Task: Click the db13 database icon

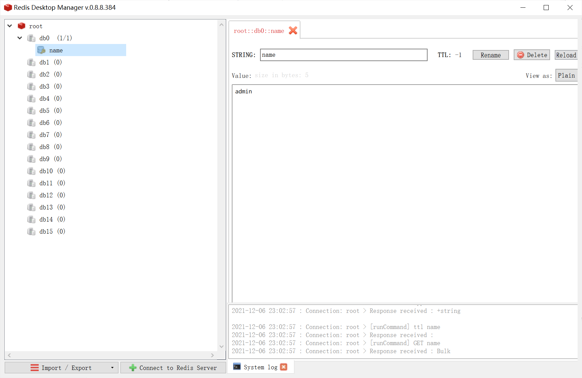Action: coord(31,207)
